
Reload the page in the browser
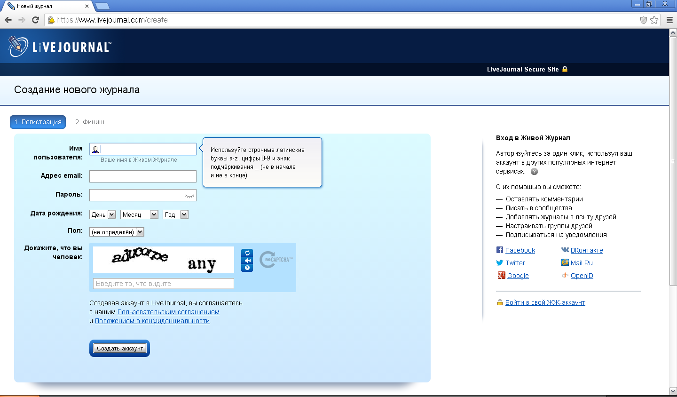[x=35, y=20]
